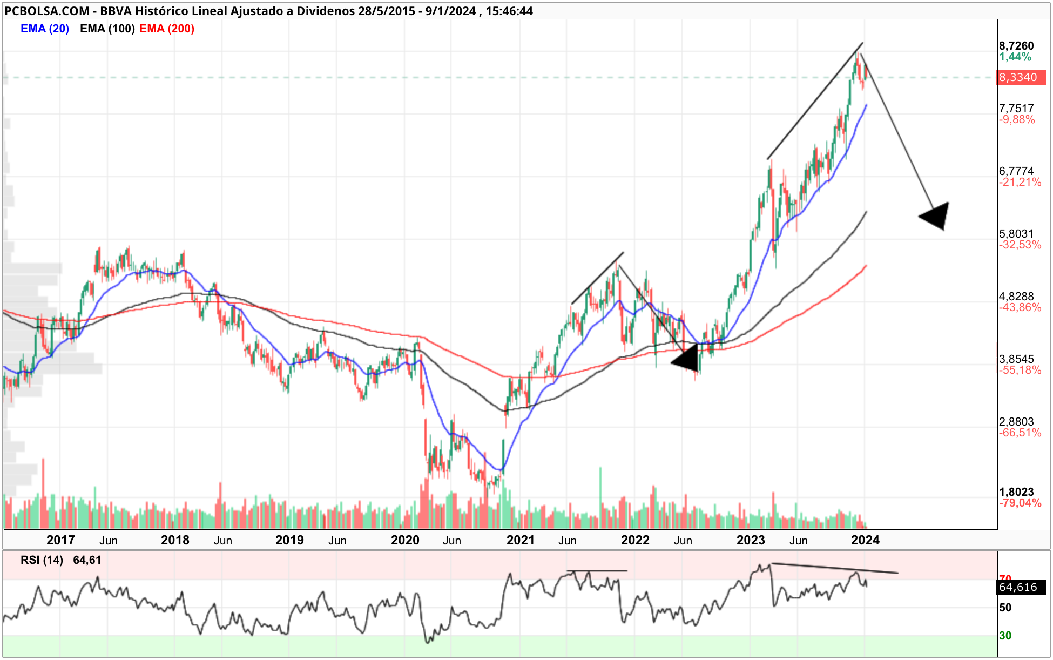Click the 1,44% green percentage label
The height and width of the screenshot is (660, 1053).
tap(1015, 57)
